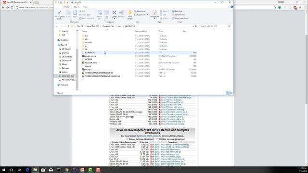Open Task View on taskbar
Viewport: 308px width, 173px height.
click(19, 170)
